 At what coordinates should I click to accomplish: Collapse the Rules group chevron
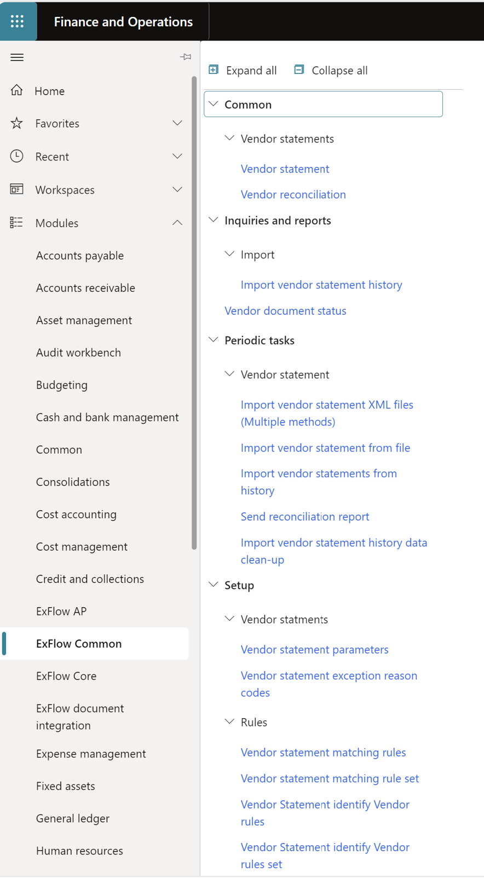click(230, 721)
